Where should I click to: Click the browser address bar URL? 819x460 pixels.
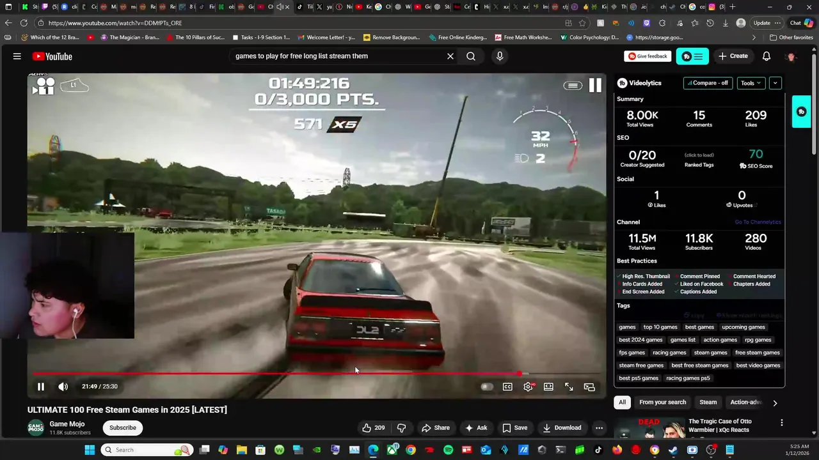(x=115, y=23)
